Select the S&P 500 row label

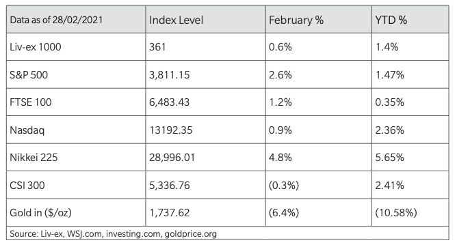29,74
